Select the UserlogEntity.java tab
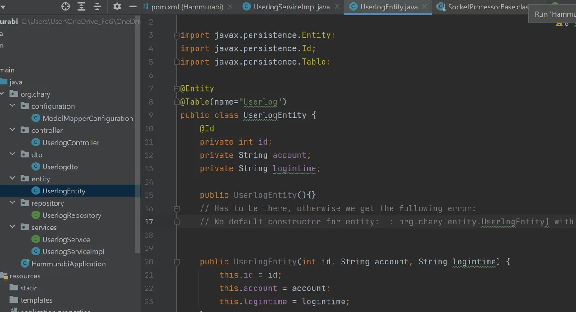The image size is (576, 312). pos(389,7)
